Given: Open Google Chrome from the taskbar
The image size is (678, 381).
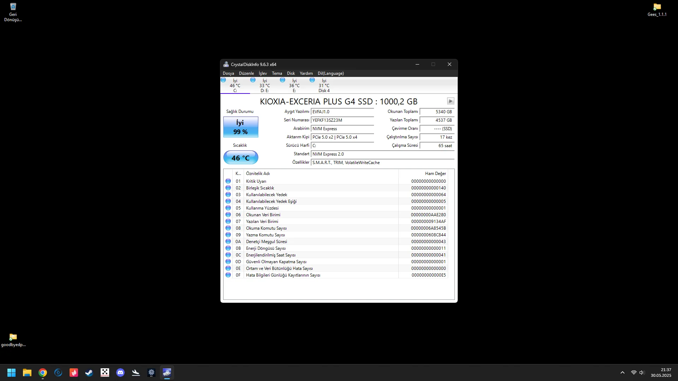Looking at the screenshot, I should 43,373.
